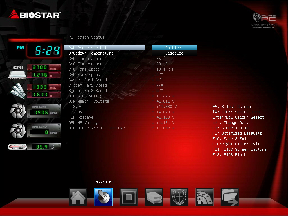Click the +1.092 V reading
The width and height of the screenshot is (288, 216).
click(165, 128)
